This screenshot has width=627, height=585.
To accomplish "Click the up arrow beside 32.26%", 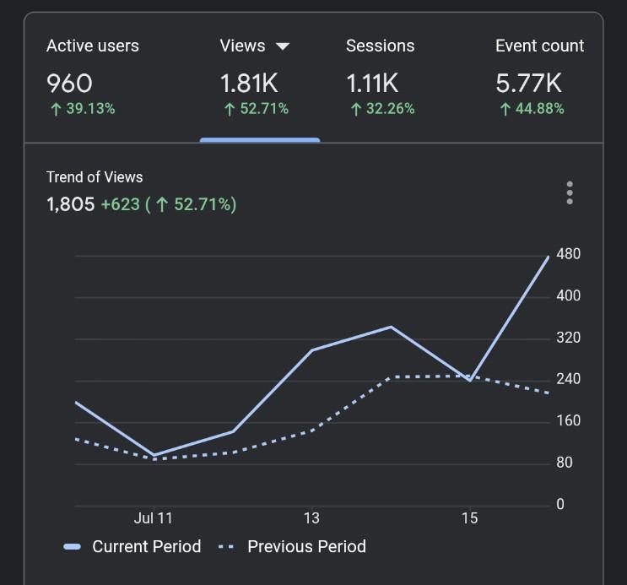I will [356, 109].
